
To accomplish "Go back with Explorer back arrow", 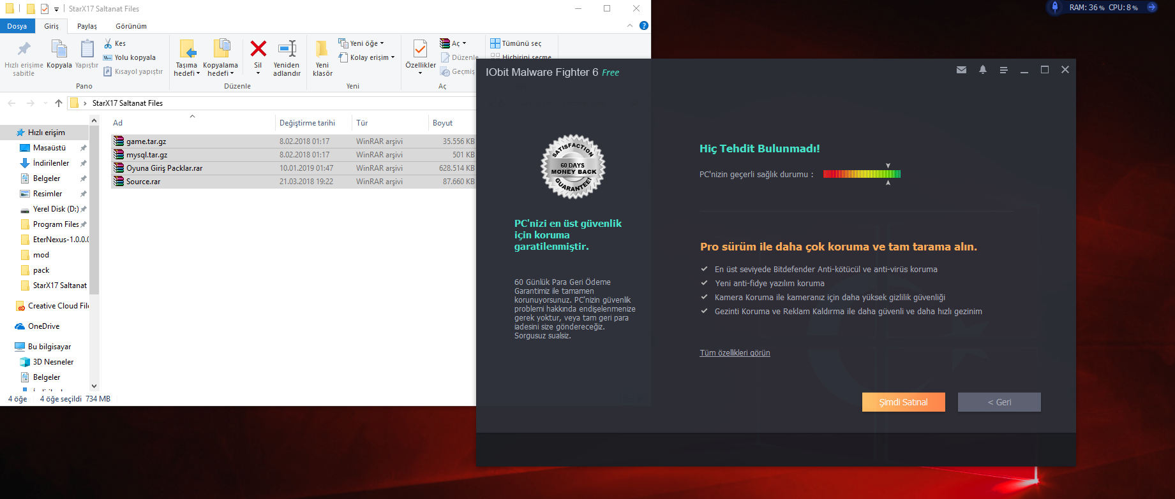I will click(11, 103).
